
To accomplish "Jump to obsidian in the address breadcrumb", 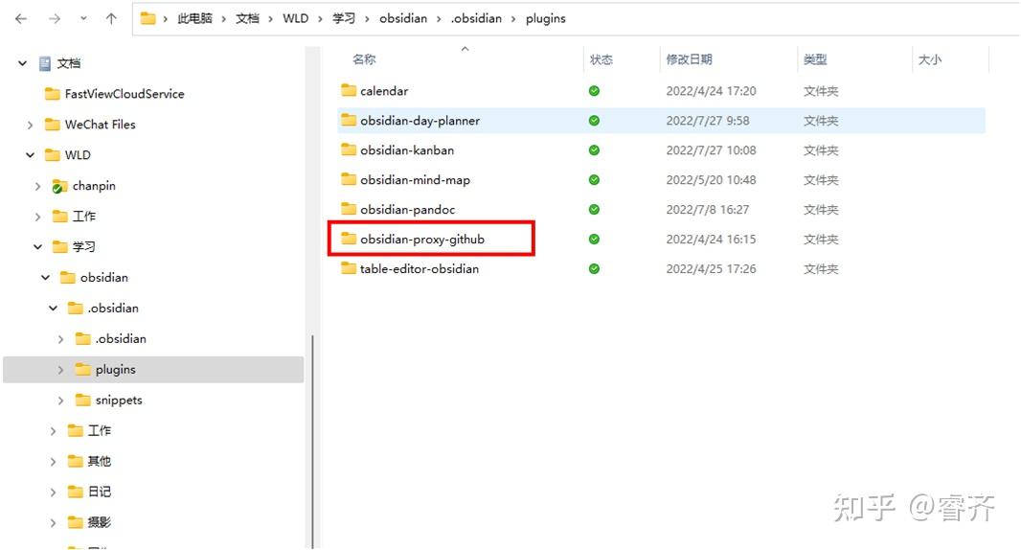I will (403, 18).
